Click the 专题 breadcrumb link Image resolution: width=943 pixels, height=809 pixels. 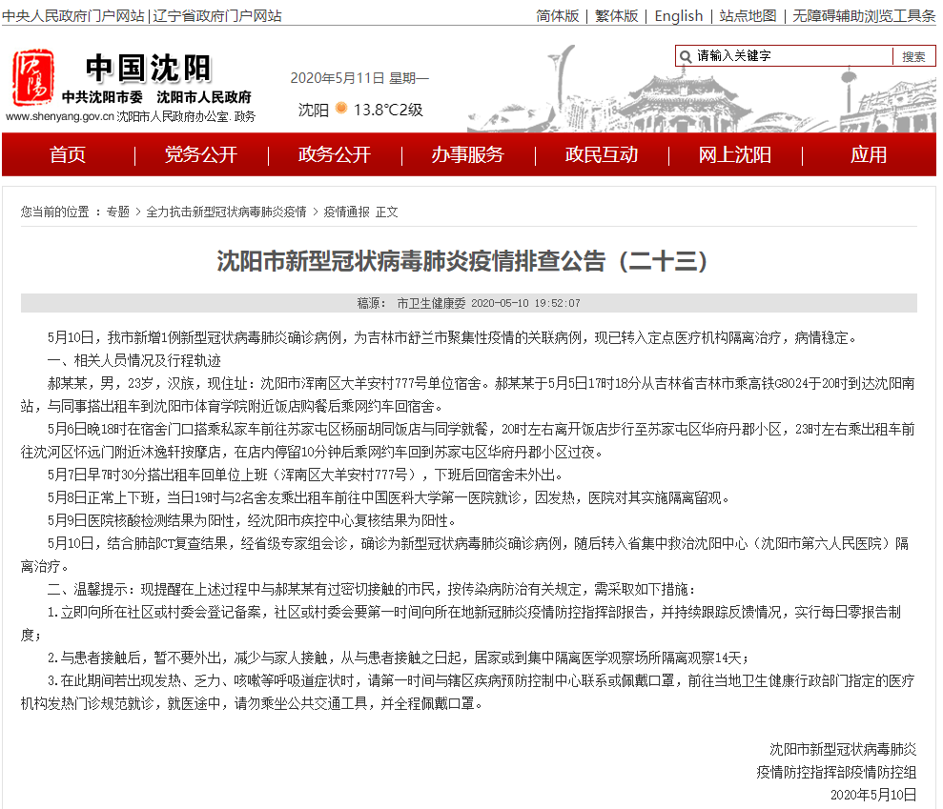point(117,212)
